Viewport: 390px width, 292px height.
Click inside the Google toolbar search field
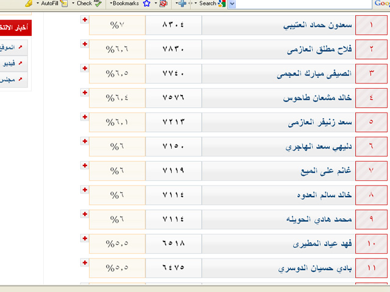[x=305, y=4]
